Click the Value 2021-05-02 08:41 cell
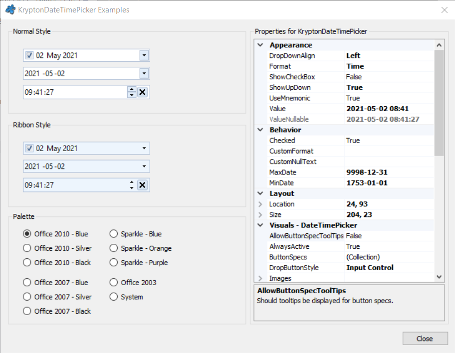455x353 pixels. [x=389, y=109]
